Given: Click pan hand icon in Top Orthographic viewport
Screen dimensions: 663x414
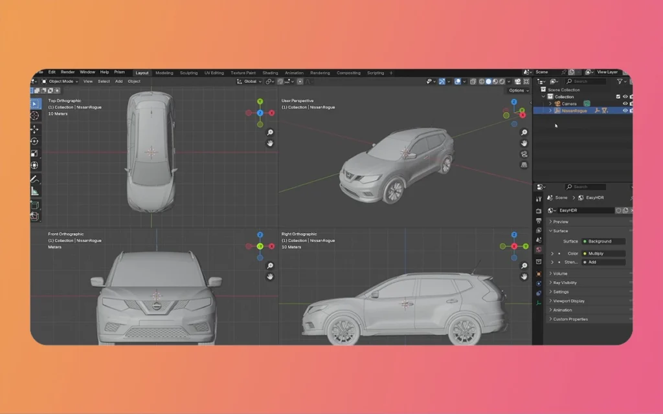Looking at the screenshot, I should click(270, 144).
